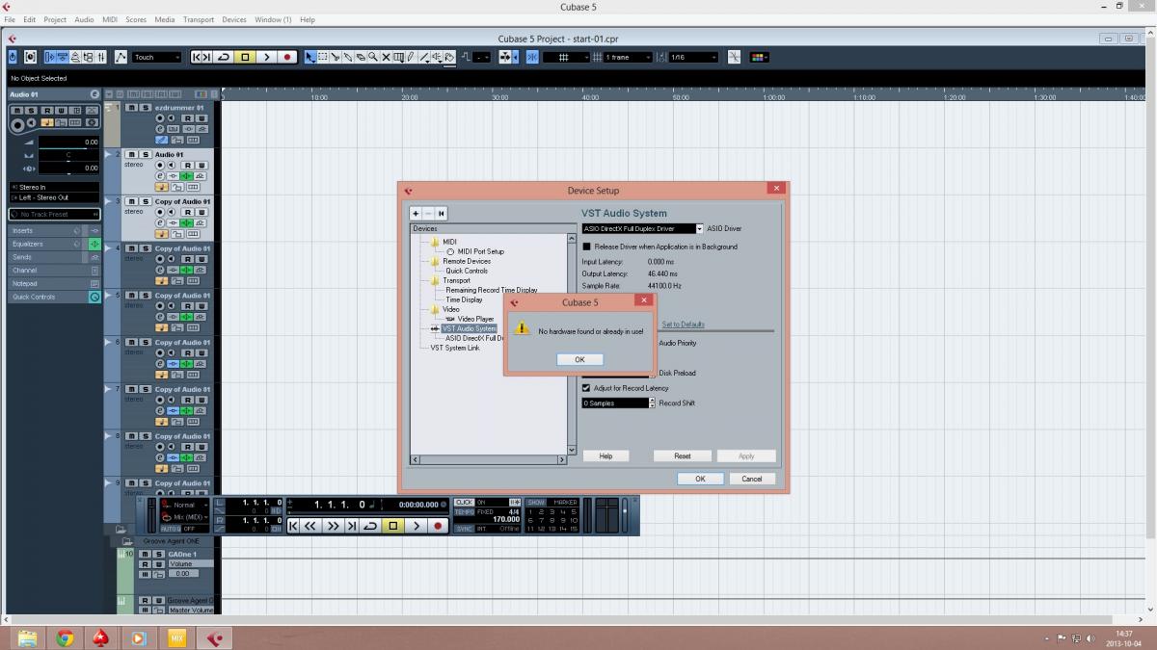The height and width of the screenshot is (650, 1157).
Task: Pick the Zoom magnifier tool
Action: [372, 57]
